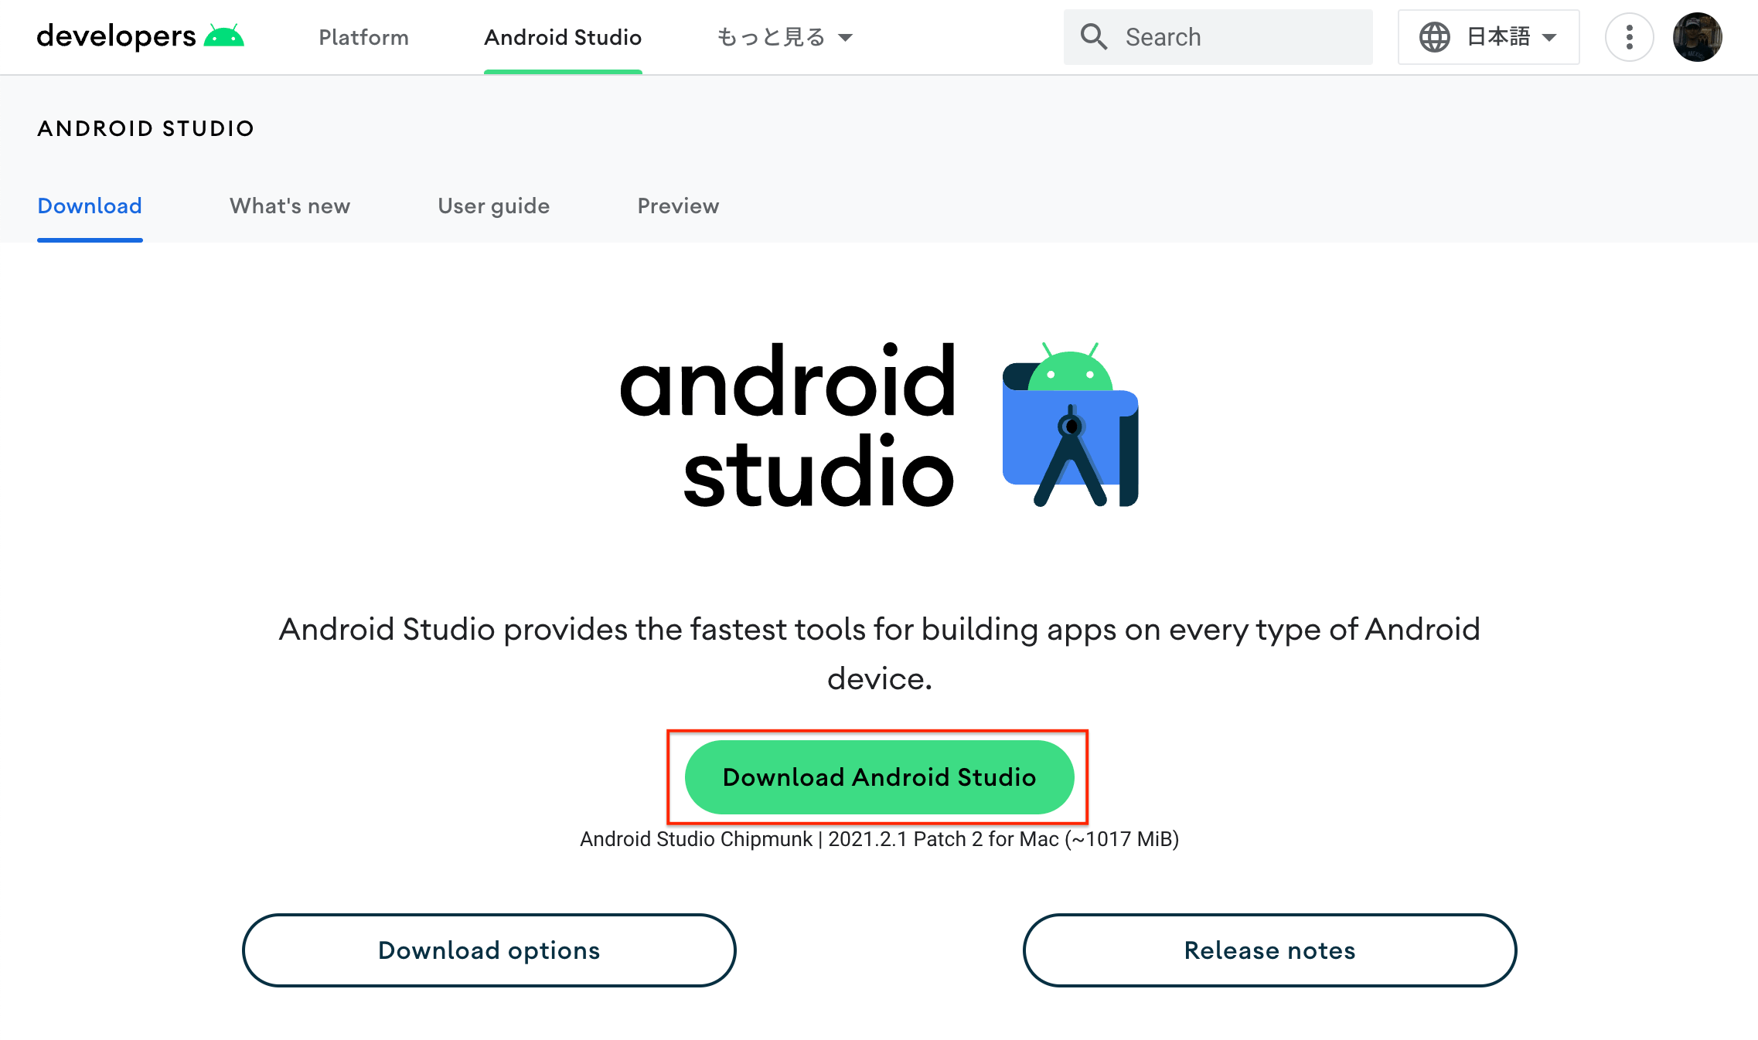This screenshot has width=1758, height=1040.
Task: Open the What's new tab
Action: pos(290,206)
